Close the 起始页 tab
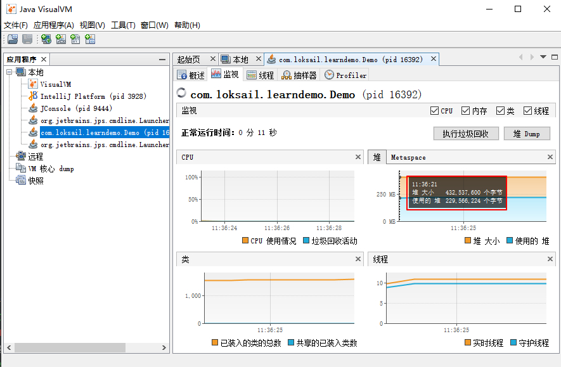561x367 pixels. pos(213,59)
